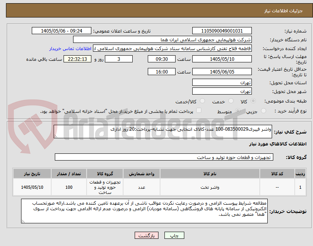Screen dimensions: 313x246
Task: Select the خدمت radio button
Action: click(231, 101)
